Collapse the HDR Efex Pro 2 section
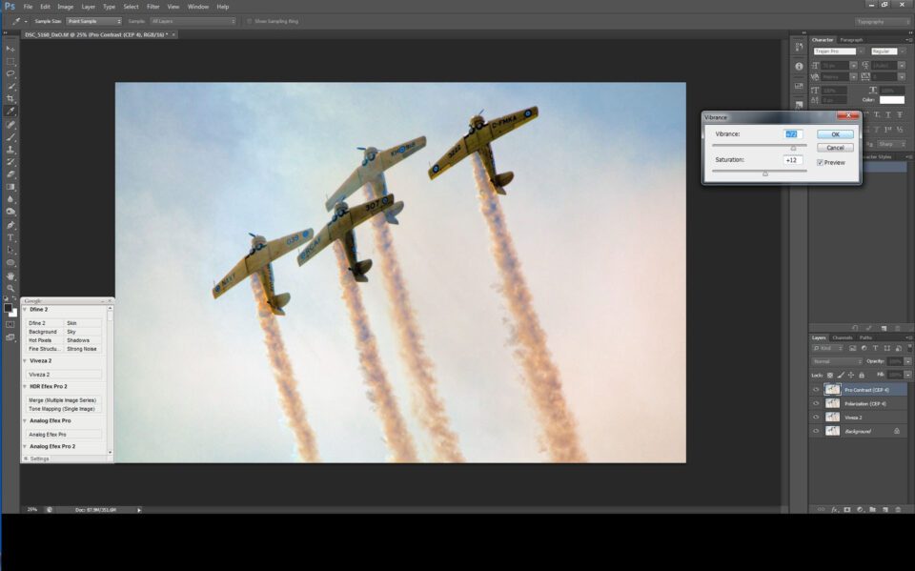The height and width of the screenshot is (571, 915). pyautogui.click(x=25, y=386)
